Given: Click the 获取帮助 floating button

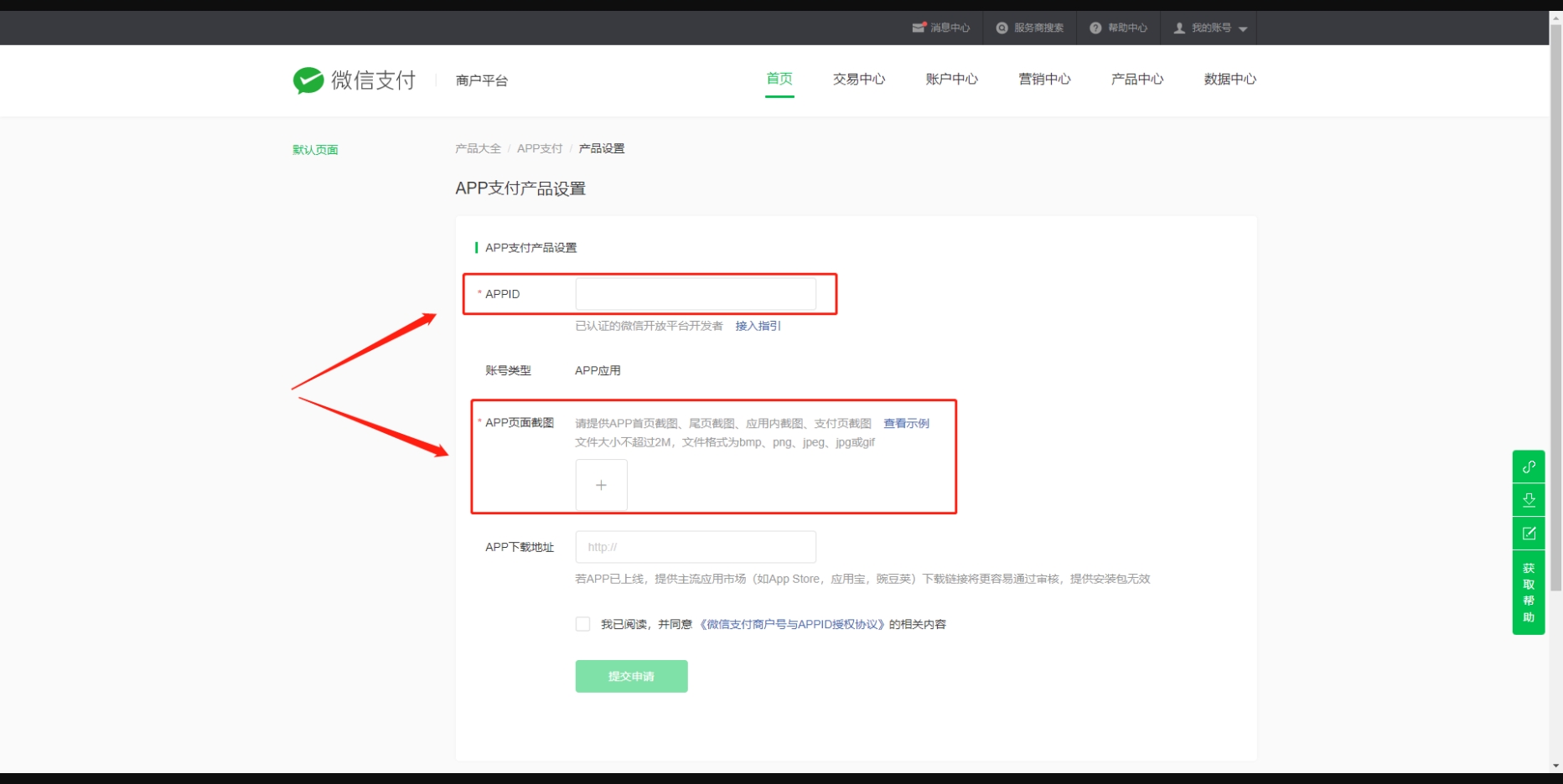Looking at the screenshot, I should pos(1529,593).
